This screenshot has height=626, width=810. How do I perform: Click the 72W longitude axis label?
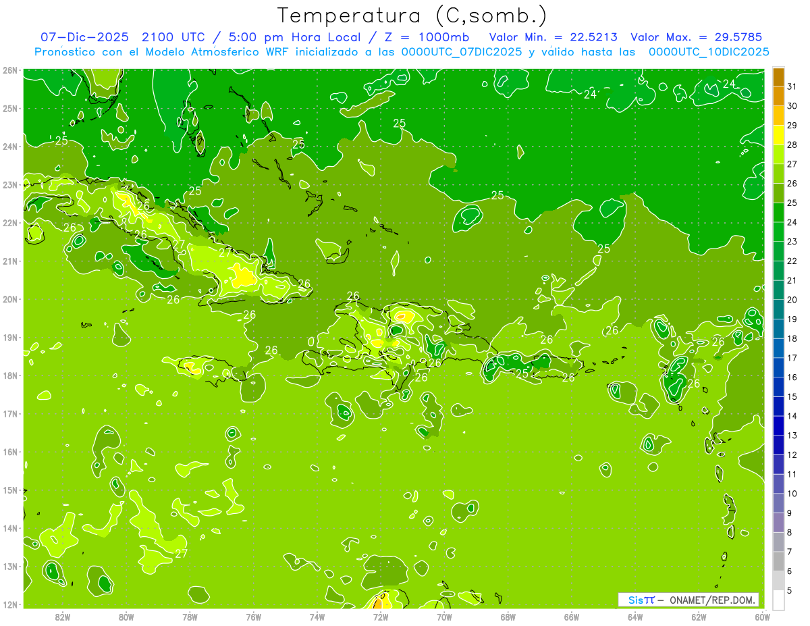[381, 617]
